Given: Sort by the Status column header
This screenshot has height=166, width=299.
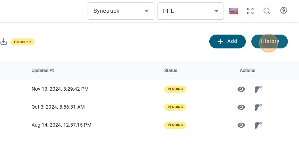Looking at the screenshot, I should [x=171, y=71].
